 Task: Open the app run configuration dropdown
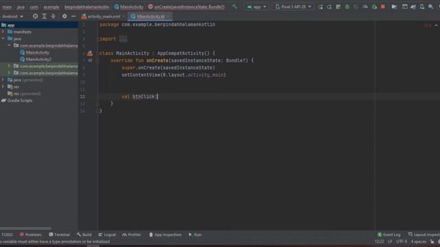click(x=256, y=7)
